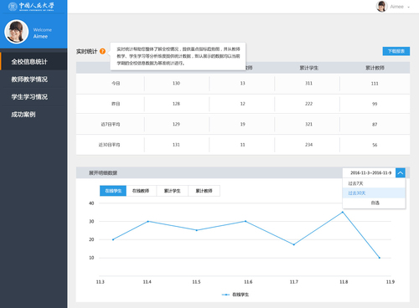Switch chart to 在线教师 tab
419x308 pixels.
pos(141,191)
